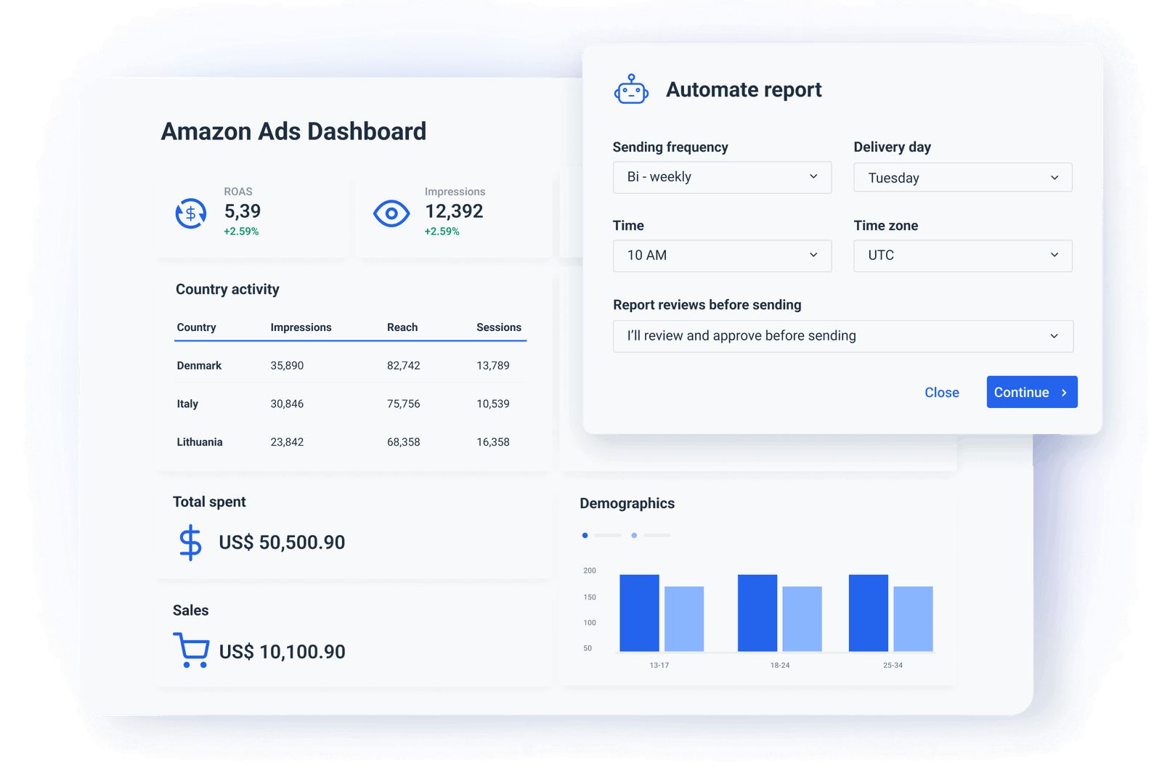Open the report review approval dropdown
Viewport: 1162px width, 768px height.
842,335
